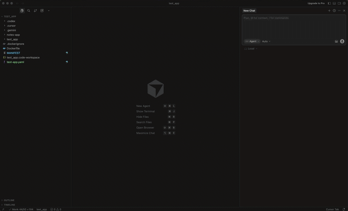The width and height of the screenshot is (348, 211).
Task: Open the Agent mode dropdown
Action: point(252,41)
